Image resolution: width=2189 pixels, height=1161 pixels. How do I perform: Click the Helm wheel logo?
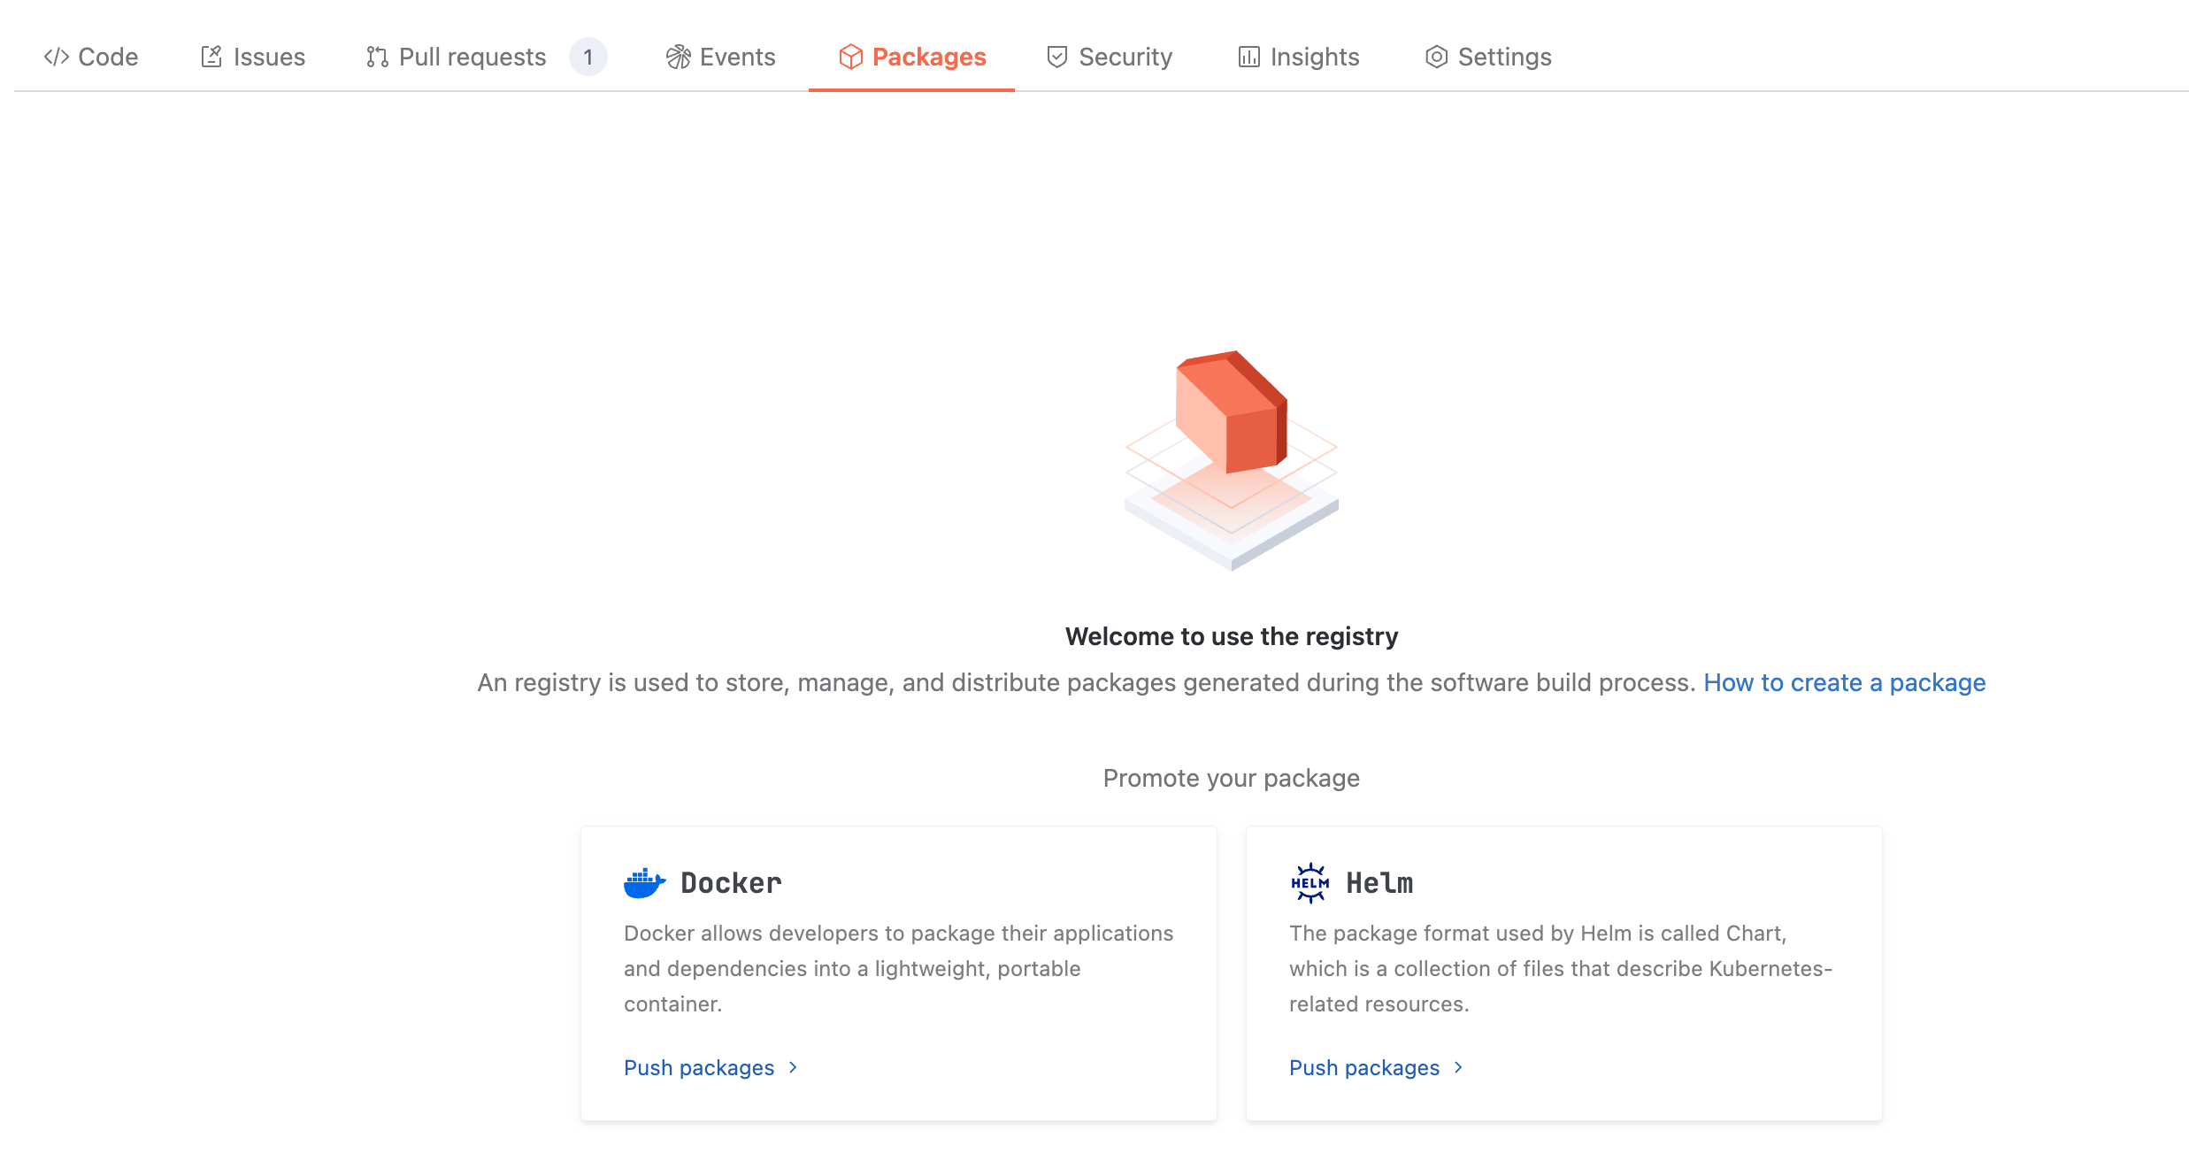coord(1310,883)
